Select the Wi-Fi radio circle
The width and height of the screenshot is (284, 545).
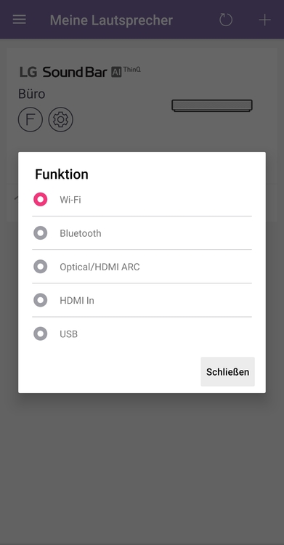[x=41, y=200]
